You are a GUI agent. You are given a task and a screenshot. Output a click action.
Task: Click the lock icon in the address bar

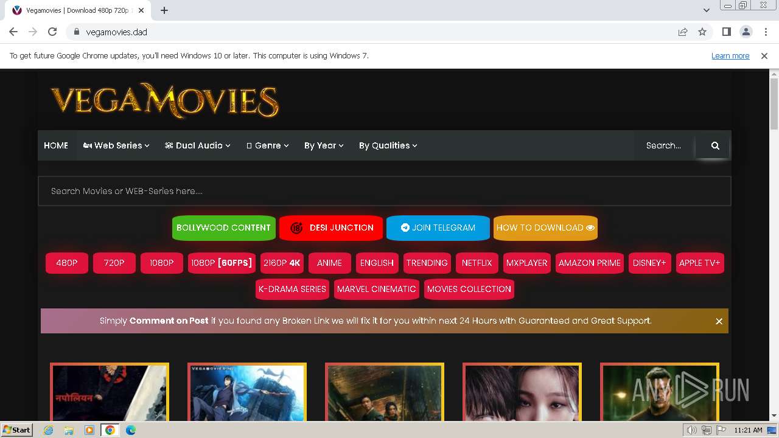coord(76,32)
